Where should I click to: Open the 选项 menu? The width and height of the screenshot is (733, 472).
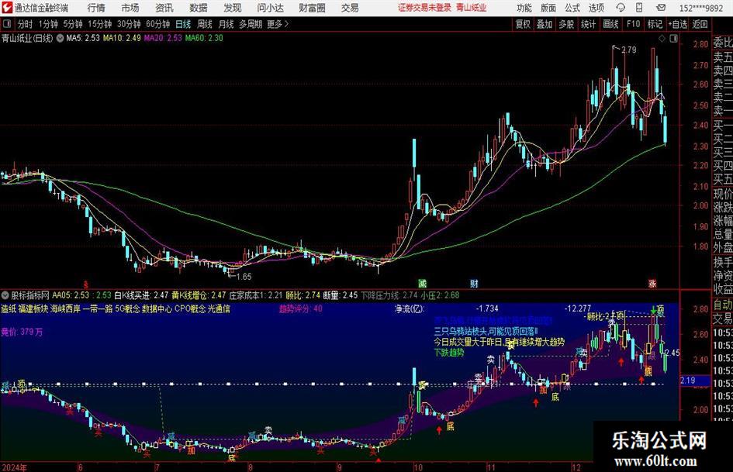click(x=596, y=8)
